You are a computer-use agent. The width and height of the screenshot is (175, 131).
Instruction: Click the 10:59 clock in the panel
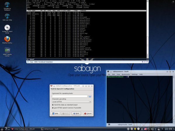(x=168, y=129)
